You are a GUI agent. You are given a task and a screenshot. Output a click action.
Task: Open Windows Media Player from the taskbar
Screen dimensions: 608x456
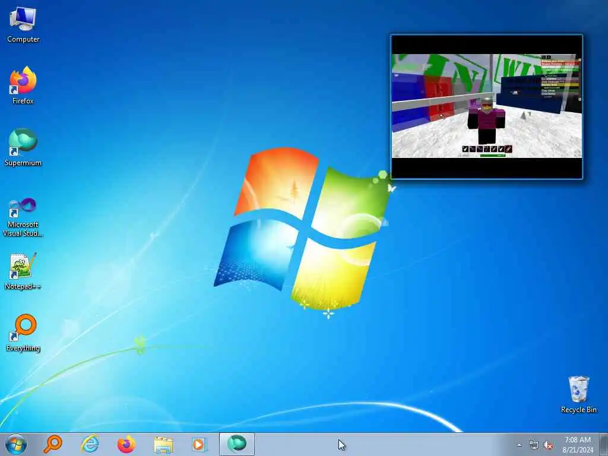[x=199, y=444]
